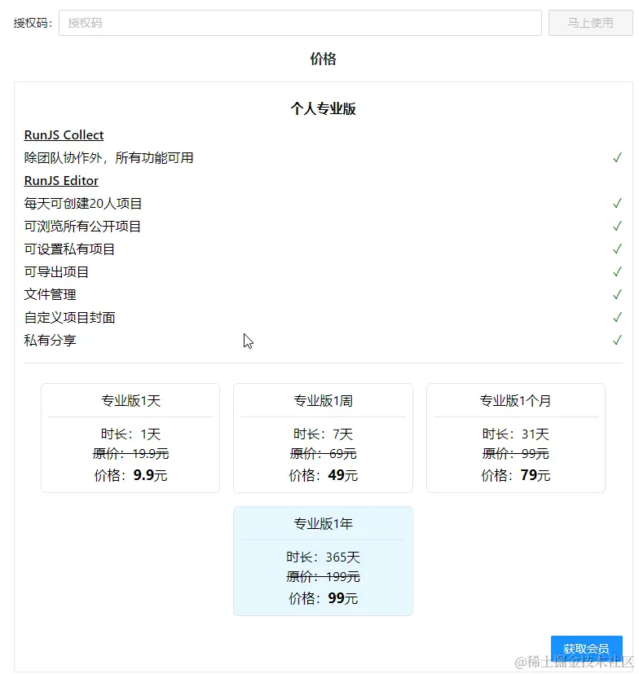Click the text 可设置私有项目

point(69,249)
